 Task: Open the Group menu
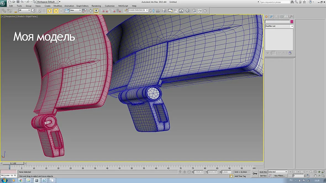(x=28, y=6)
